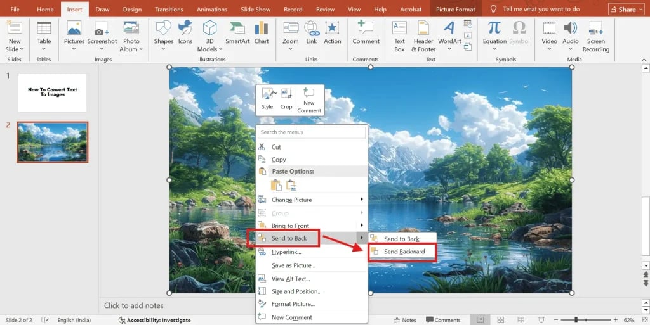Select the Crop tool in mini toolbar
650x325 pixels.
[286, 98]
